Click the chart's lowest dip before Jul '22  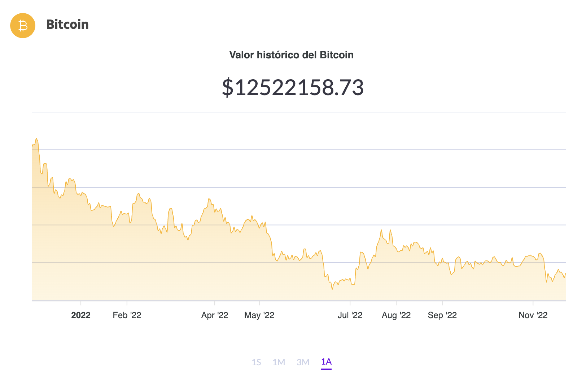[x=332, y=289]
